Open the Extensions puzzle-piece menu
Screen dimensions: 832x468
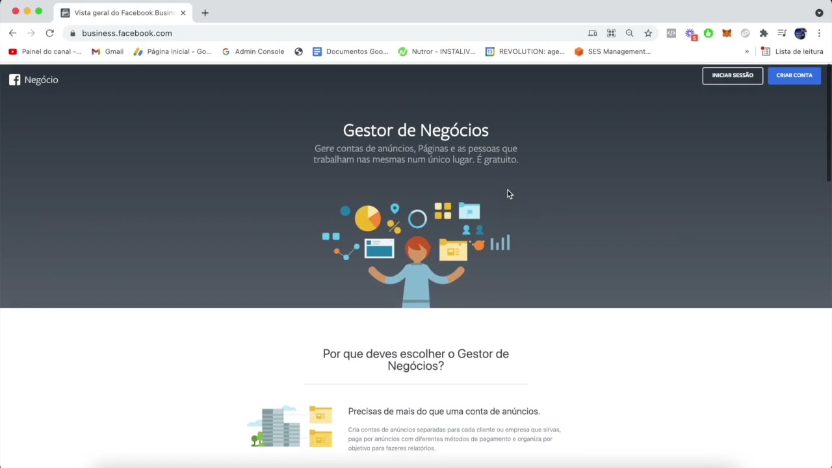coord(764,33)
